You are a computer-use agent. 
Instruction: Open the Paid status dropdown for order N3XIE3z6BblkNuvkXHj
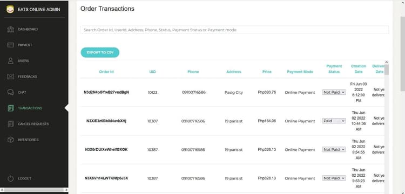pos(334,121)
